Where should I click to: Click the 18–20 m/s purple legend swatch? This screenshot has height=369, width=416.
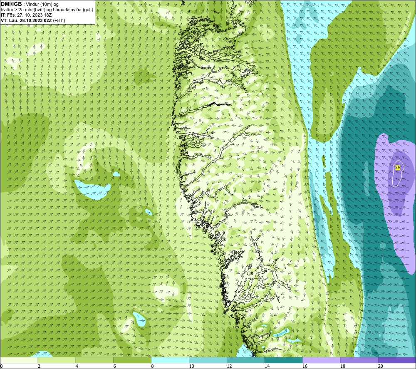(359, 360)
